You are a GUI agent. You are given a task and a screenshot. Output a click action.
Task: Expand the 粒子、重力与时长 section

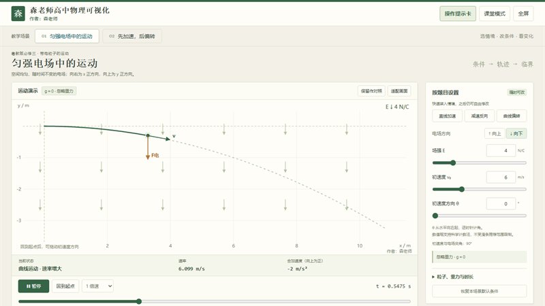pyautogui.click(x=454, y=277)
